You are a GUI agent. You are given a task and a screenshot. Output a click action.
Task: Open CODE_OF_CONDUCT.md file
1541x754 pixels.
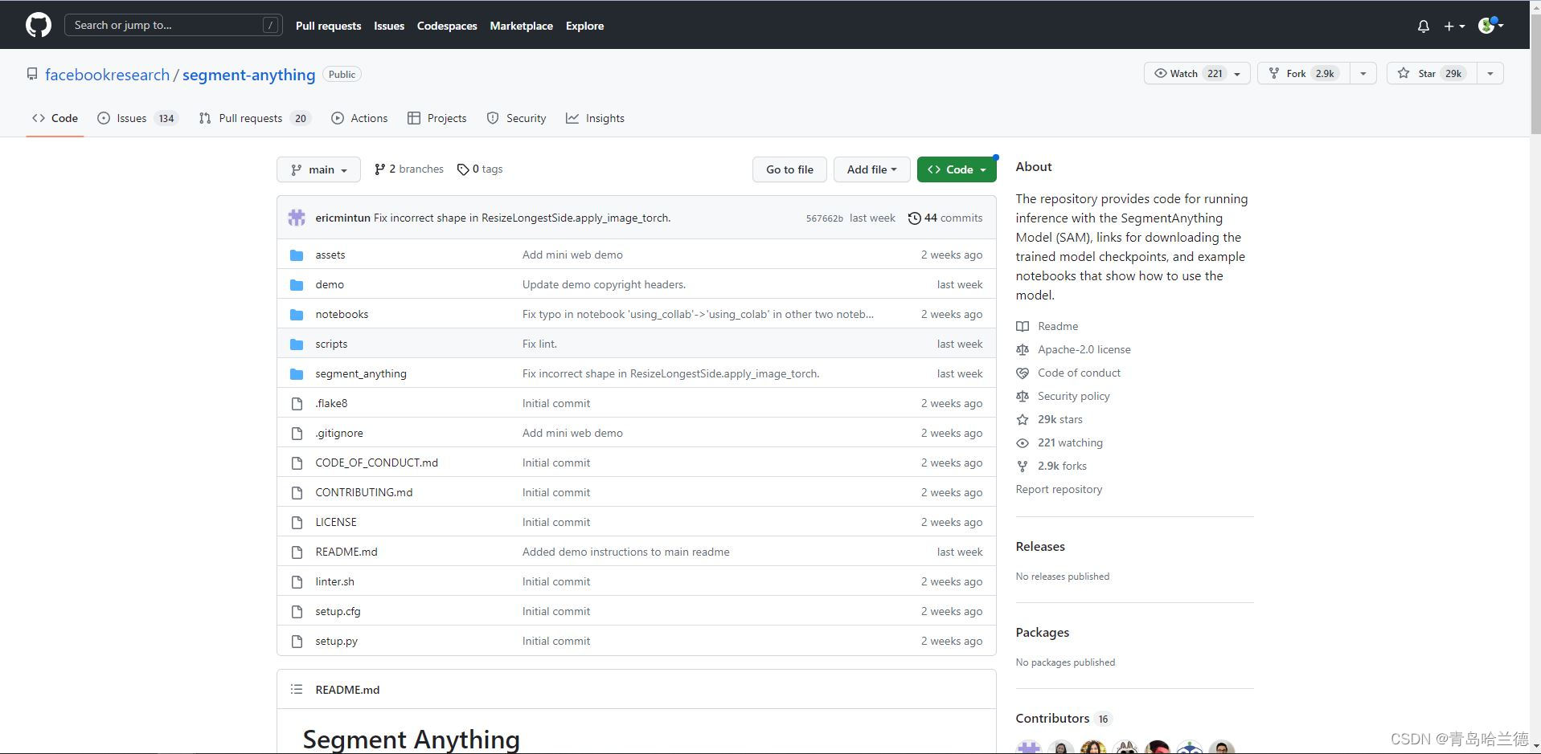[x=377, y=463]
